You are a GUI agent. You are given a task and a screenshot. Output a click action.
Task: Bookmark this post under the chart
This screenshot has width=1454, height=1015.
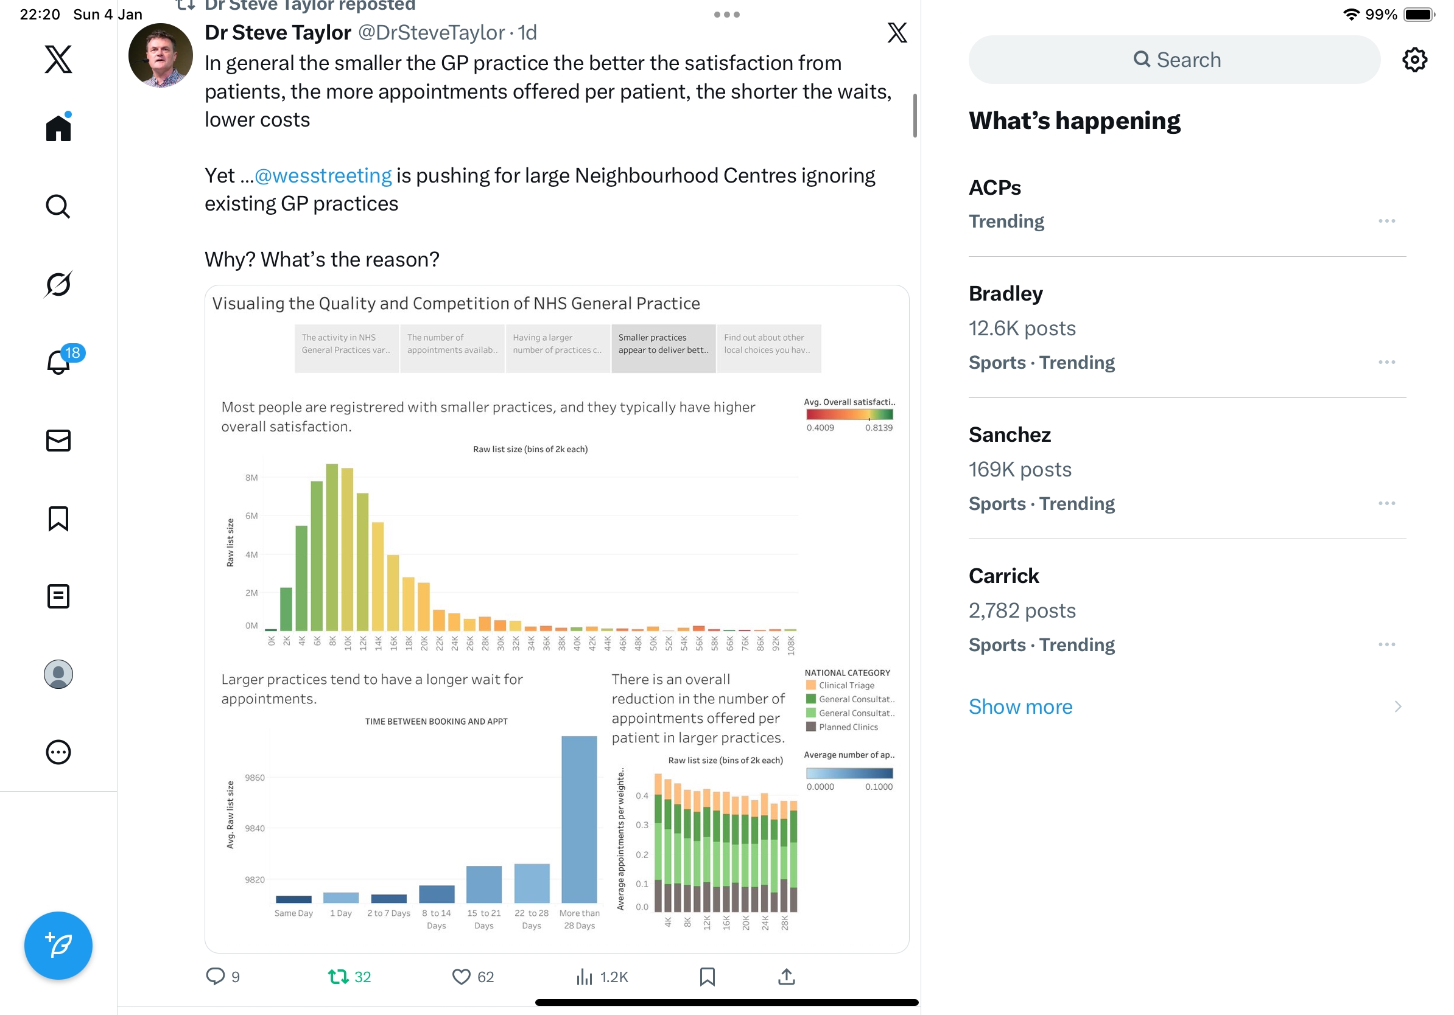(x=707, y=977)
